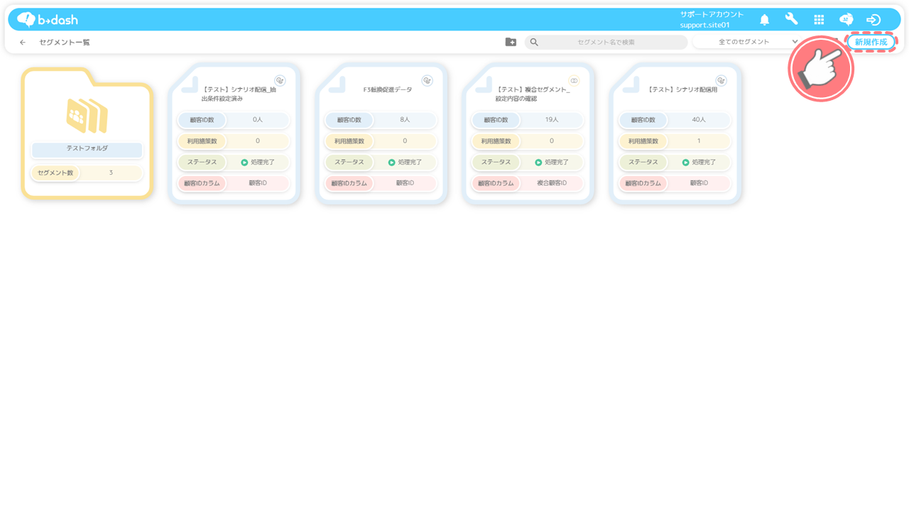This screenshot has height=511, width=909.
Task: Focus the segment name search field
Action: pos(606,42)
